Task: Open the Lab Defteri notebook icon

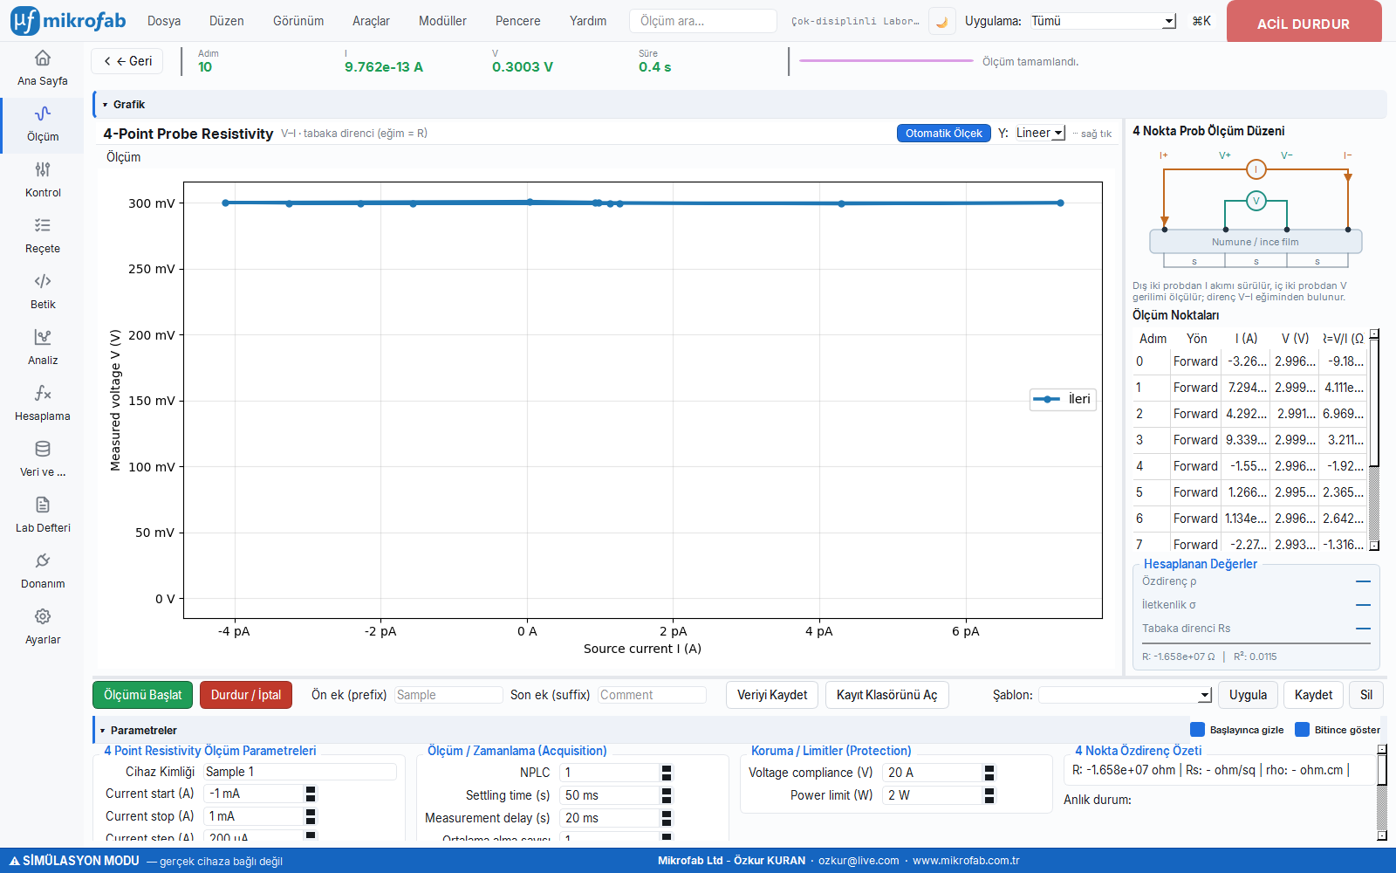Action: 42,505
